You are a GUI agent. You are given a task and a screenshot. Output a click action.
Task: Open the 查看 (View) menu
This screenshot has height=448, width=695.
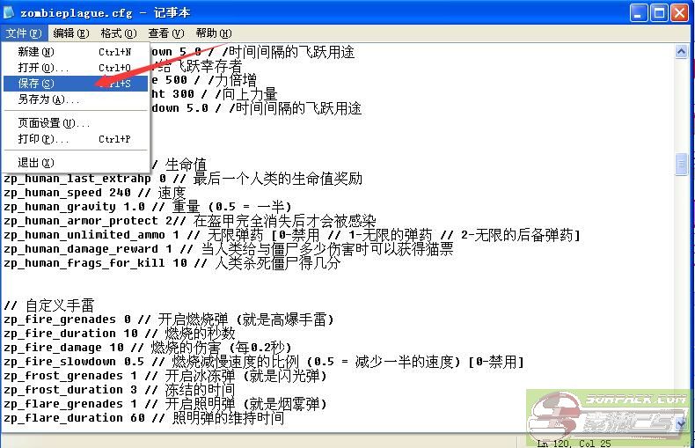[x=165, y=33]
